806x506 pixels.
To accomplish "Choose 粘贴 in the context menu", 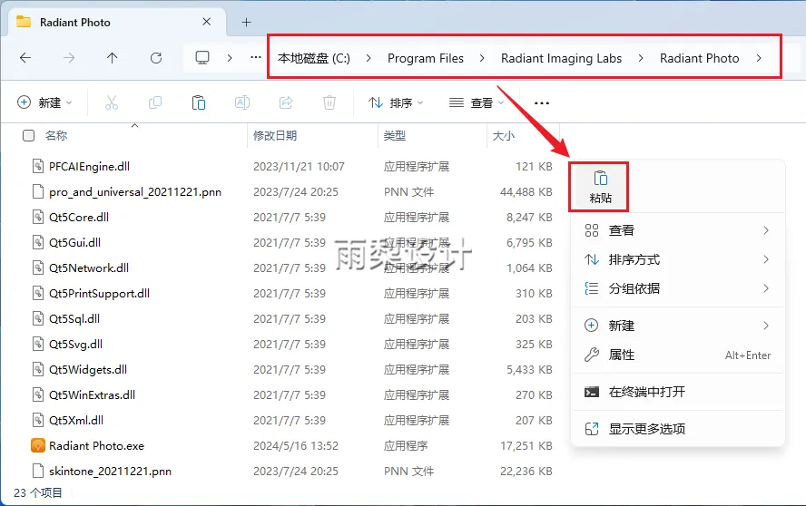I will coord(600,187).
